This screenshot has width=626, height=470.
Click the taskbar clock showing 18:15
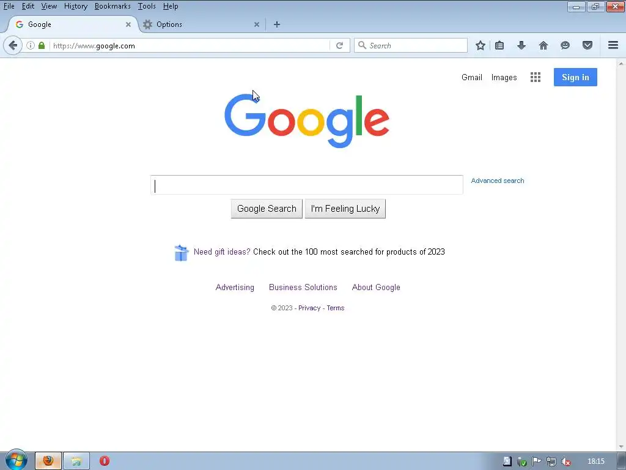595,461
